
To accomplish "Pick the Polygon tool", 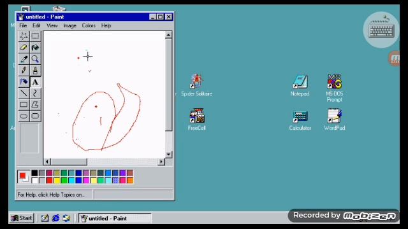I will coord(35,104).
